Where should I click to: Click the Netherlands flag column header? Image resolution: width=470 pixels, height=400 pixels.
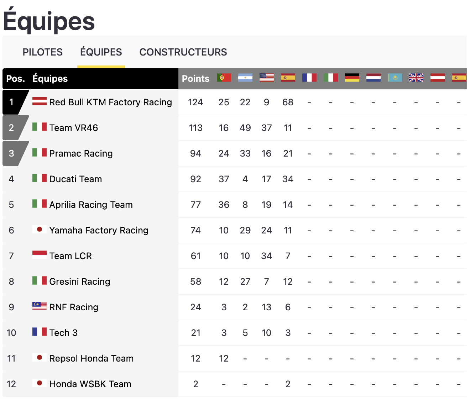tap(373, 78)
